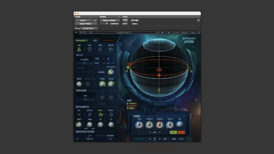Click the Track header label
The height and width of the screenshot is (154, 274).
[x=78, y=17]
